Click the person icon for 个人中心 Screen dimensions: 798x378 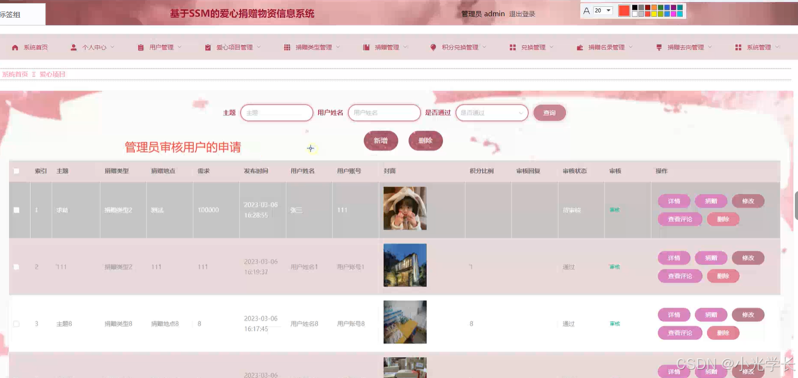74,47
